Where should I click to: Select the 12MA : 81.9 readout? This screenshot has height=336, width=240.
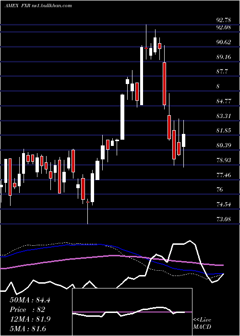tap(30, 319)
